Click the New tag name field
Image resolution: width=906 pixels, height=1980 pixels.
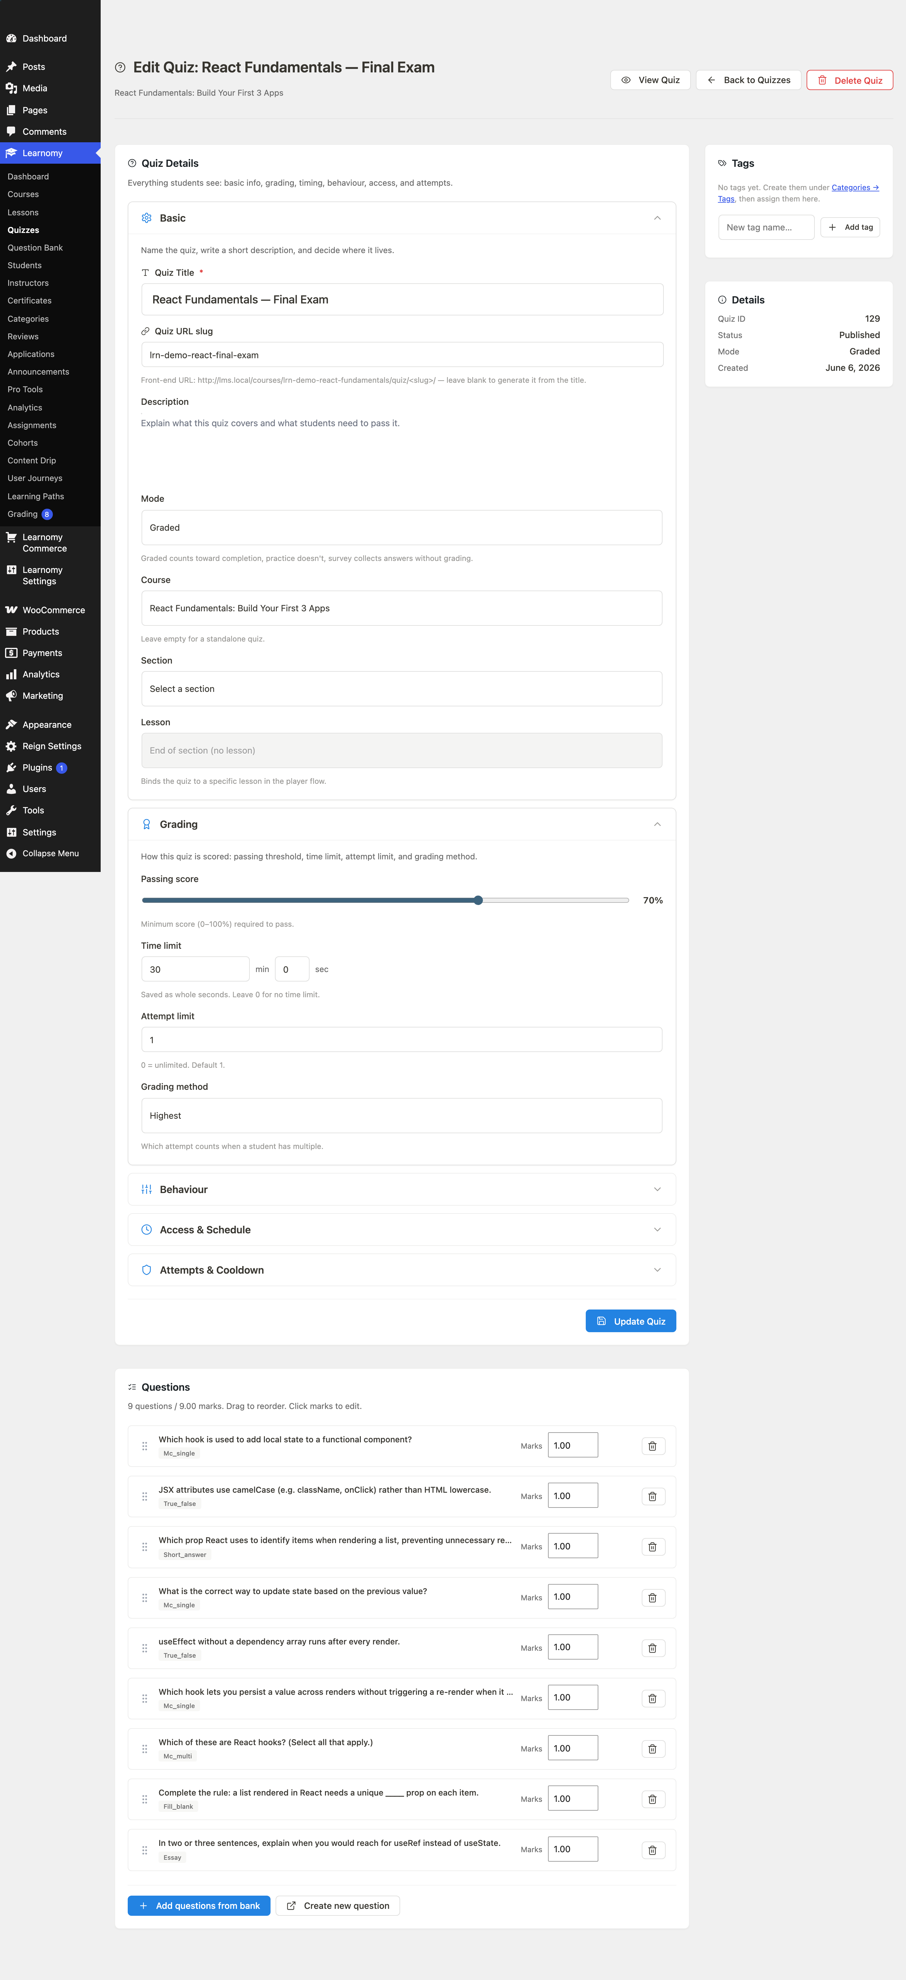pos(766,228)
